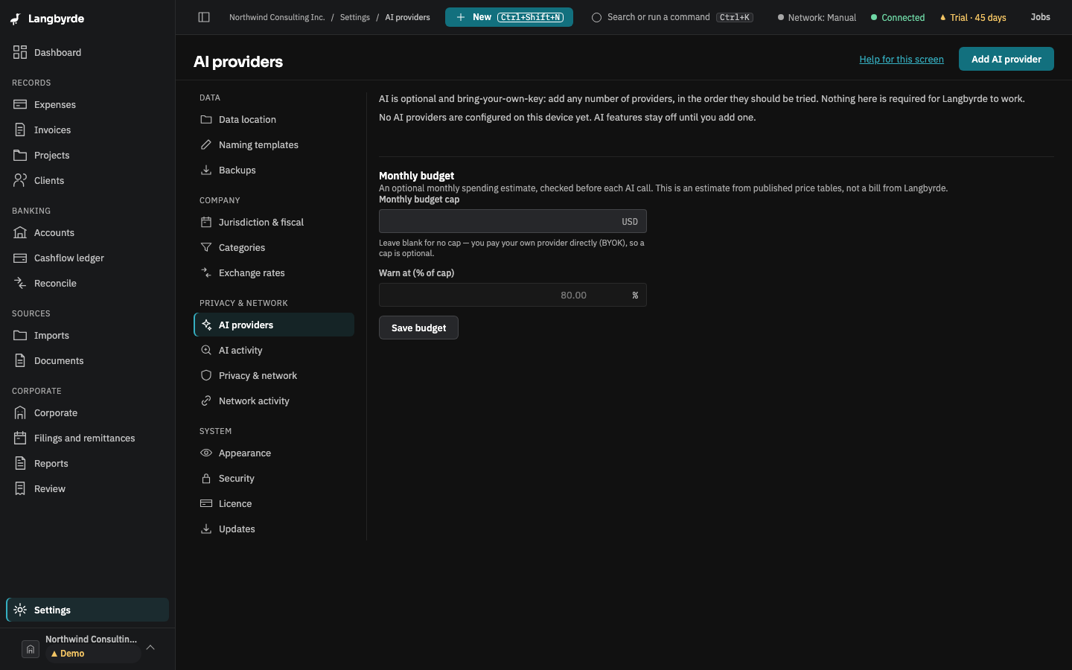This screenshot has height=670, width=1072.
Task: Focus the Warn at percent field
Action: [512, 295]
